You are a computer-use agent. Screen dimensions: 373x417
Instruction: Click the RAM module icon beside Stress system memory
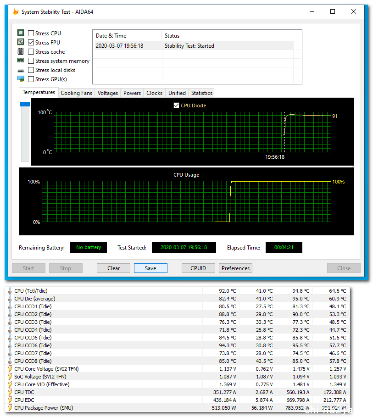(21, 61)
